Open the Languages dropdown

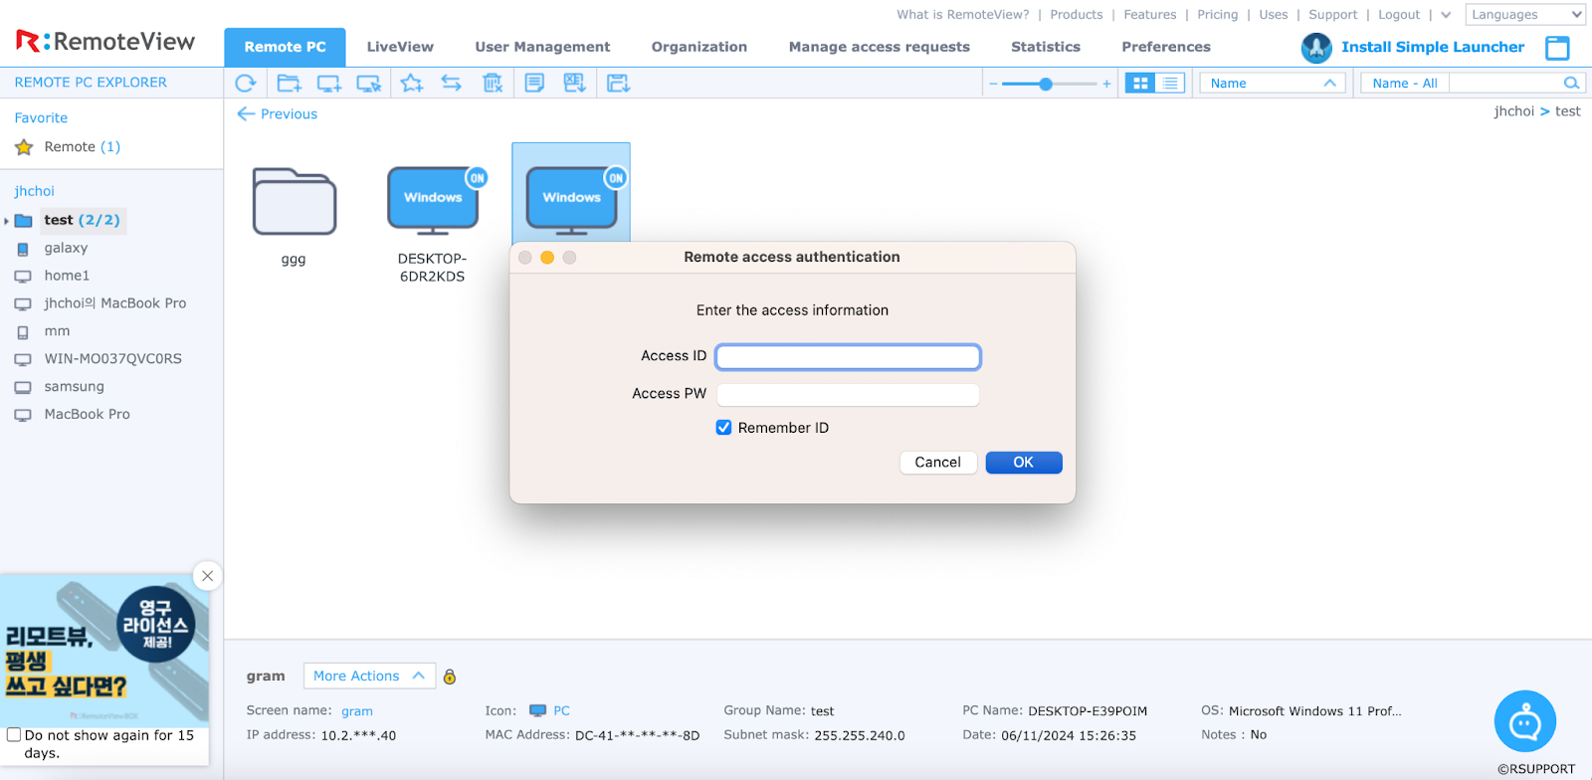1524,15
